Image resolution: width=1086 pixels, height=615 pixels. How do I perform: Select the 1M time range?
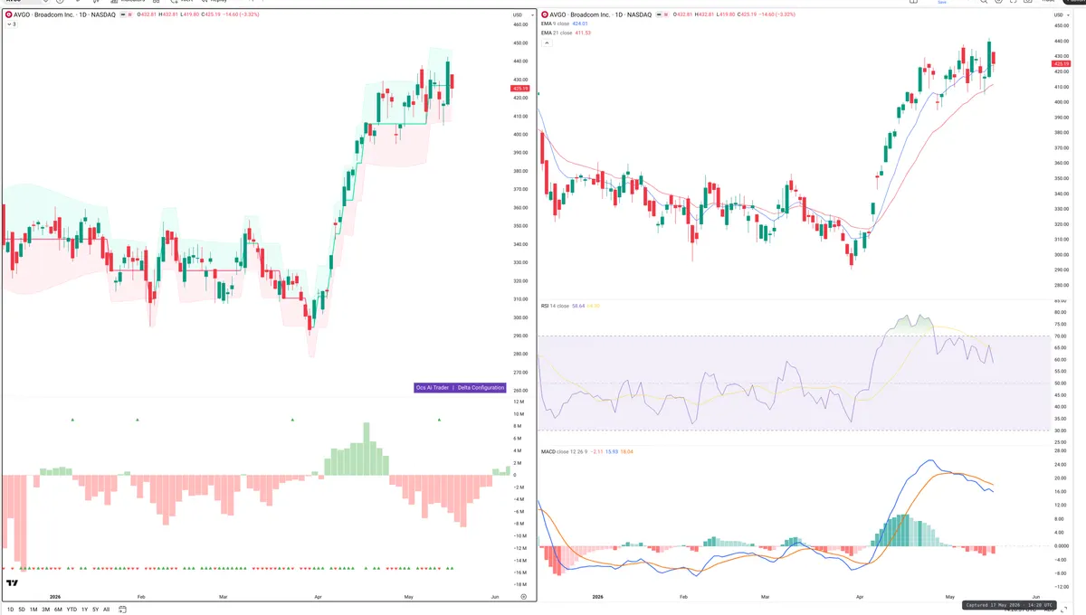pyautogui.click(x=33, y=610)
